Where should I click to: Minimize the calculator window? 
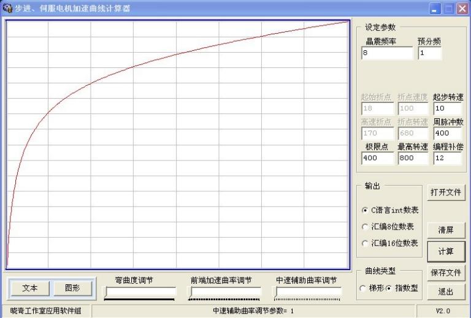click(435, 9)
